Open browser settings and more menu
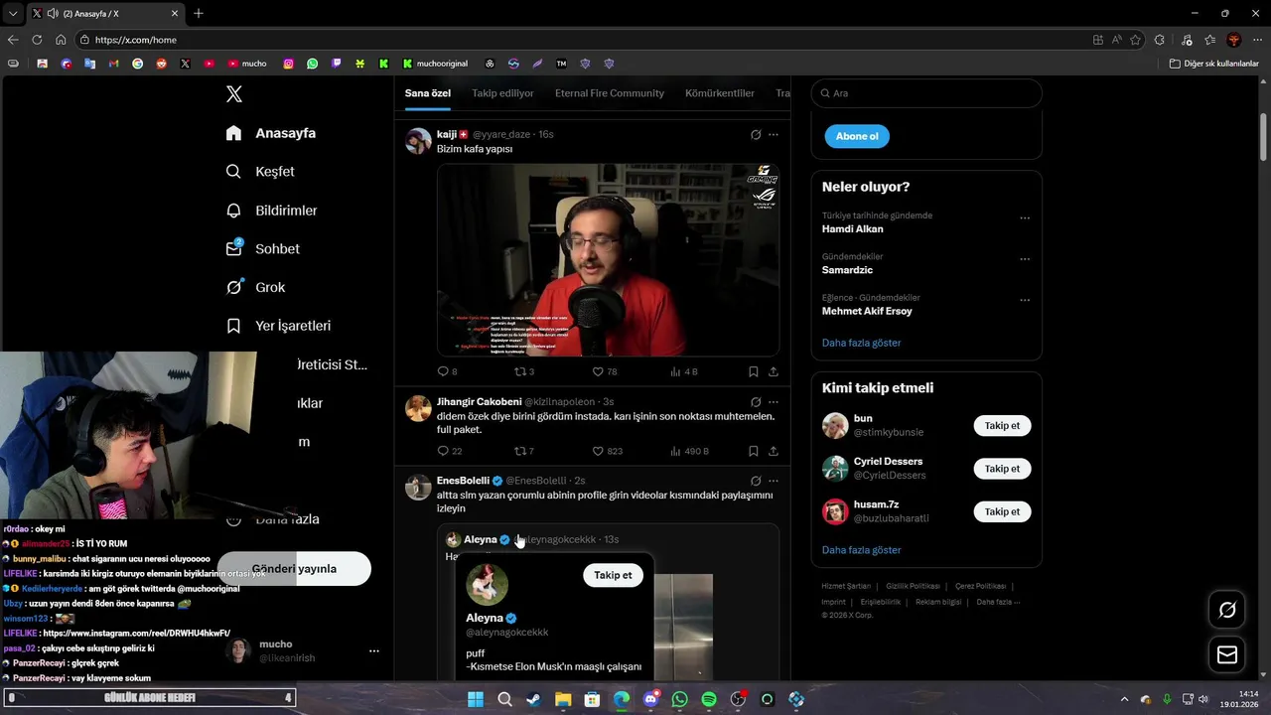This screenshot has width=1271, height=715. click(1257, 40)
